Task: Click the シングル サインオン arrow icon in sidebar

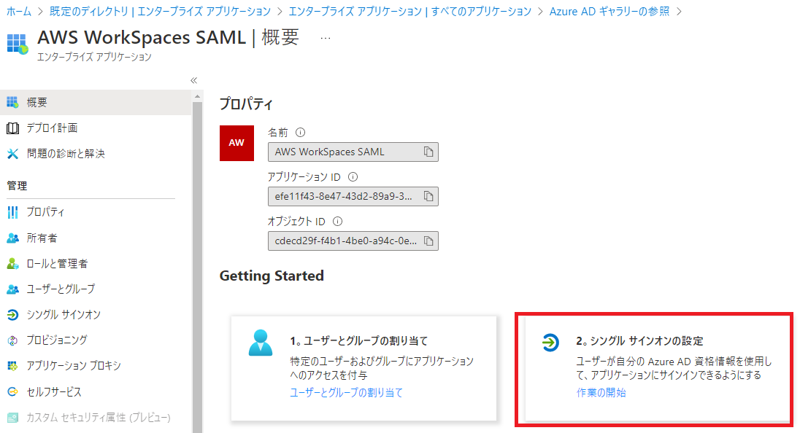Action: [x=12, y=314]
